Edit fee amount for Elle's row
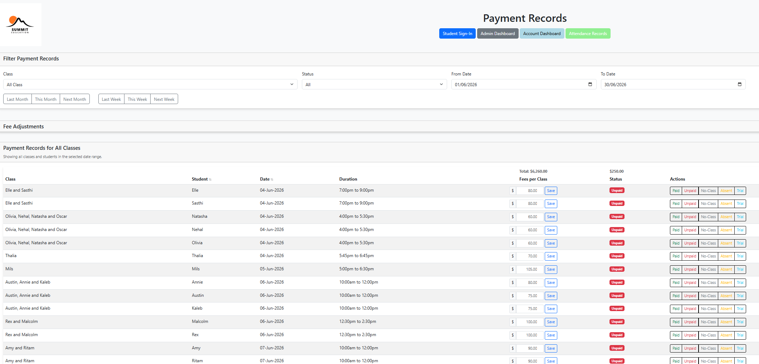This screenshot has height=364, width=759. click(530, 191)
